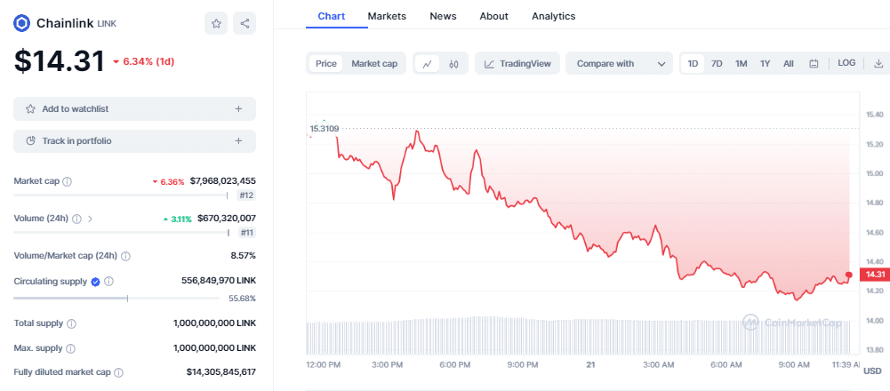Click the 55.68% supply percentage

[243, 298]
